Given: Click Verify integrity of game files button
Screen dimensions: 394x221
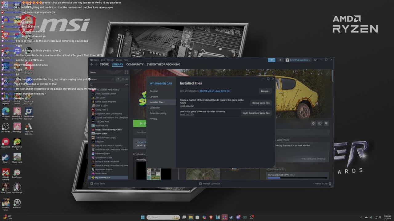Looking at the screenshot, I should tap(256, 113).
